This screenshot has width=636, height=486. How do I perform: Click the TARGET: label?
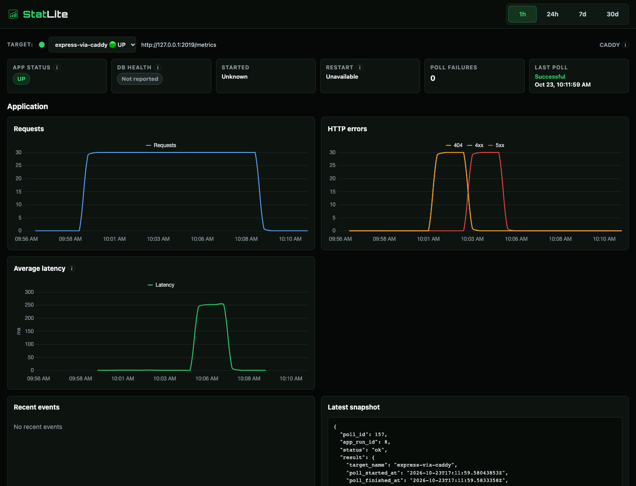coord(20,45)
